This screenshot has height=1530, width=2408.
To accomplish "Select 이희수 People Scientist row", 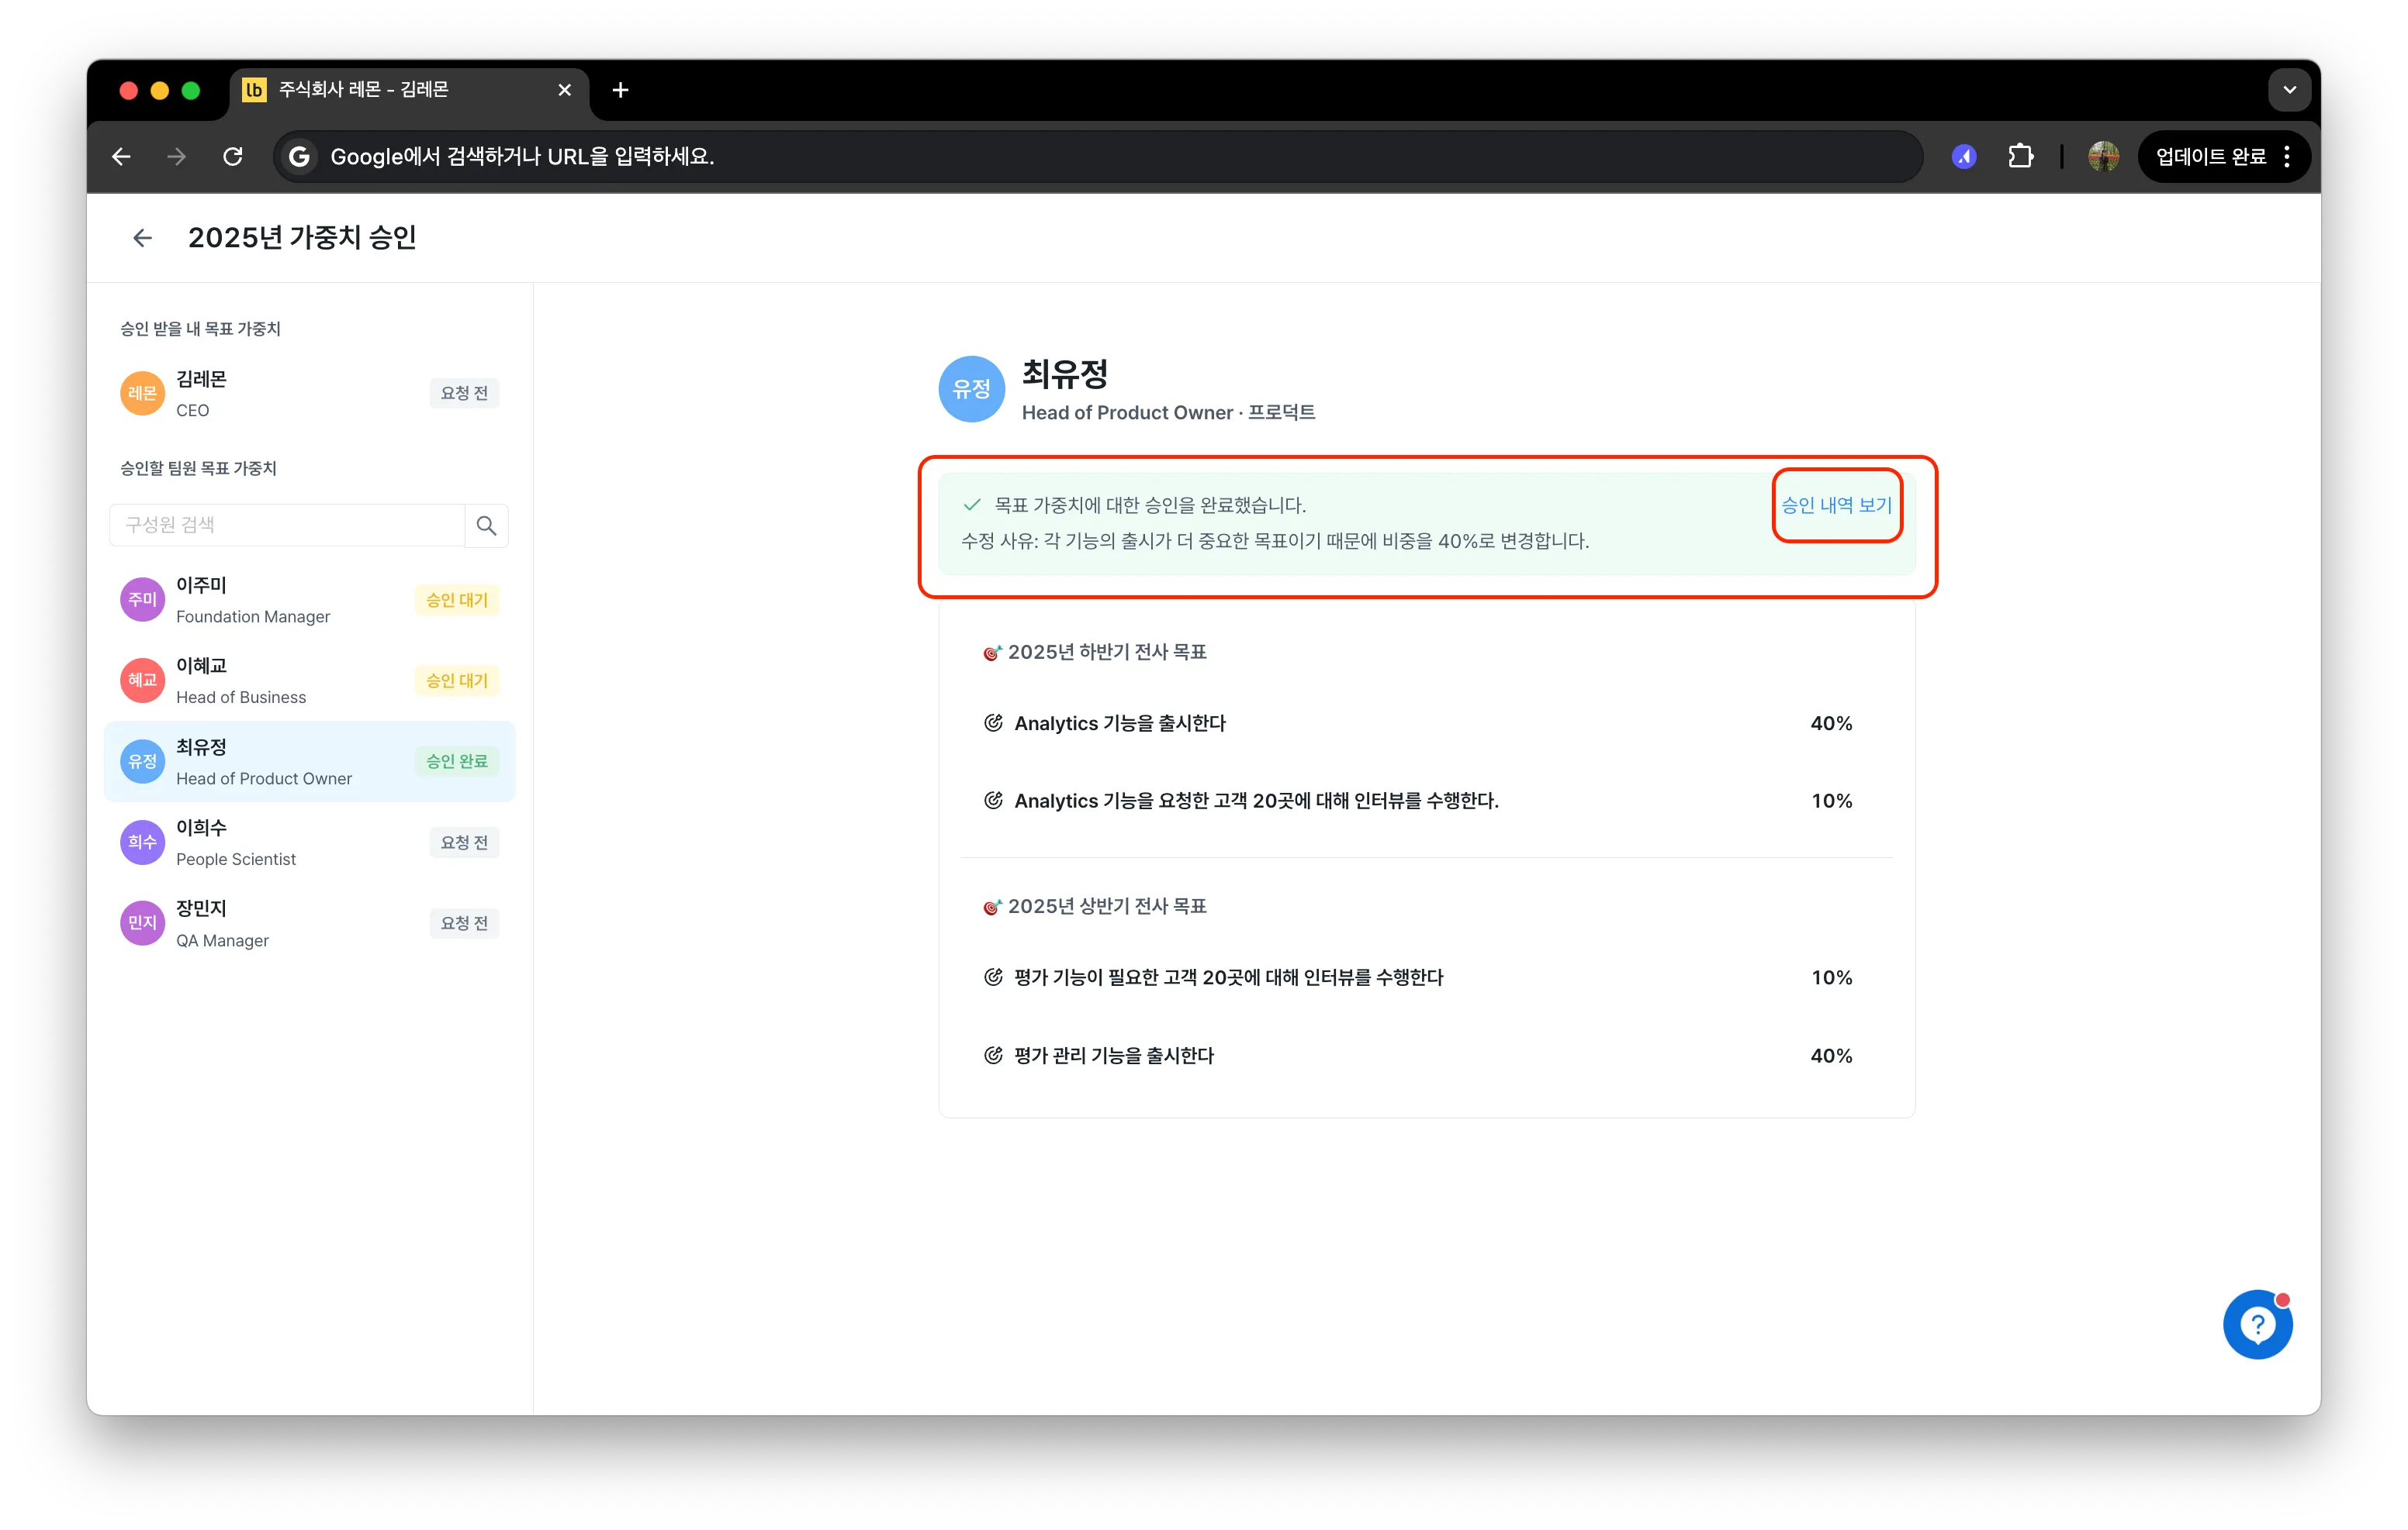I will click(309, 843).
